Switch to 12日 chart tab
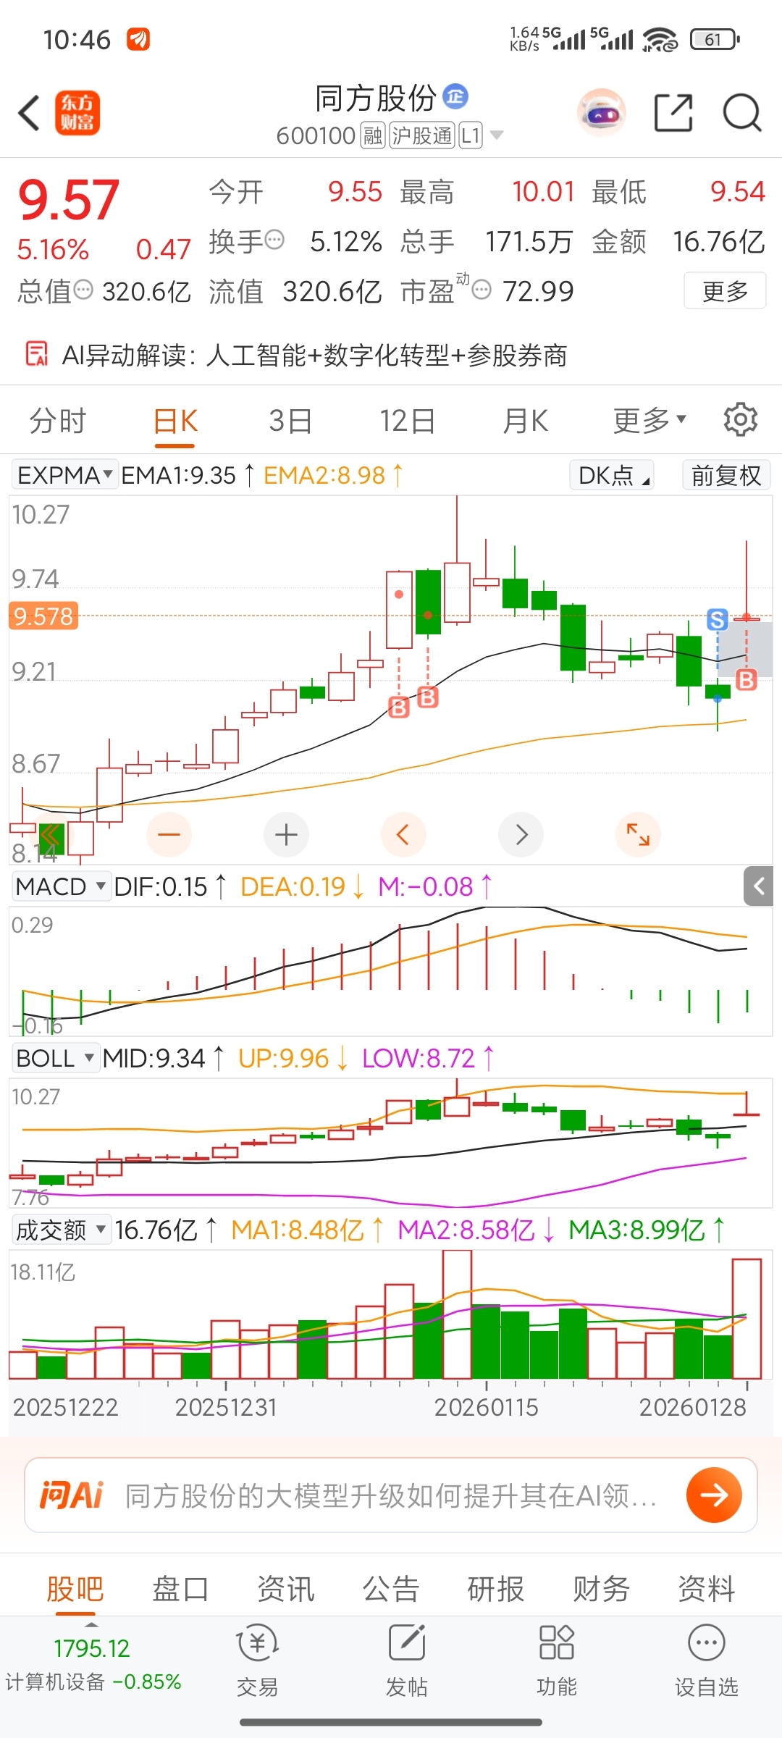The image size is (782, 1738). click(x=408, y=420)
